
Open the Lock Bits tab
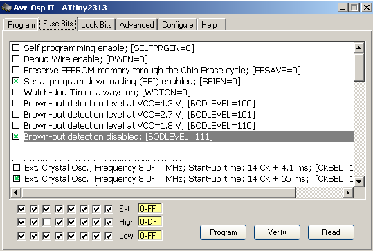[96, 25]
